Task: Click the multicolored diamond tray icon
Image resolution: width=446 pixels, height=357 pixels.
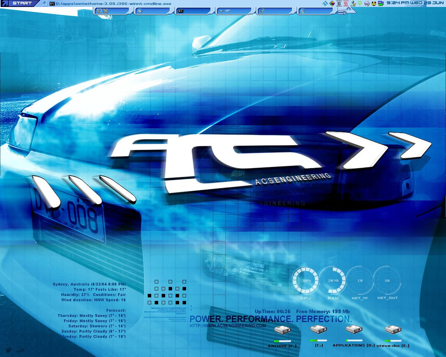Action: click(x=332, y=3)
